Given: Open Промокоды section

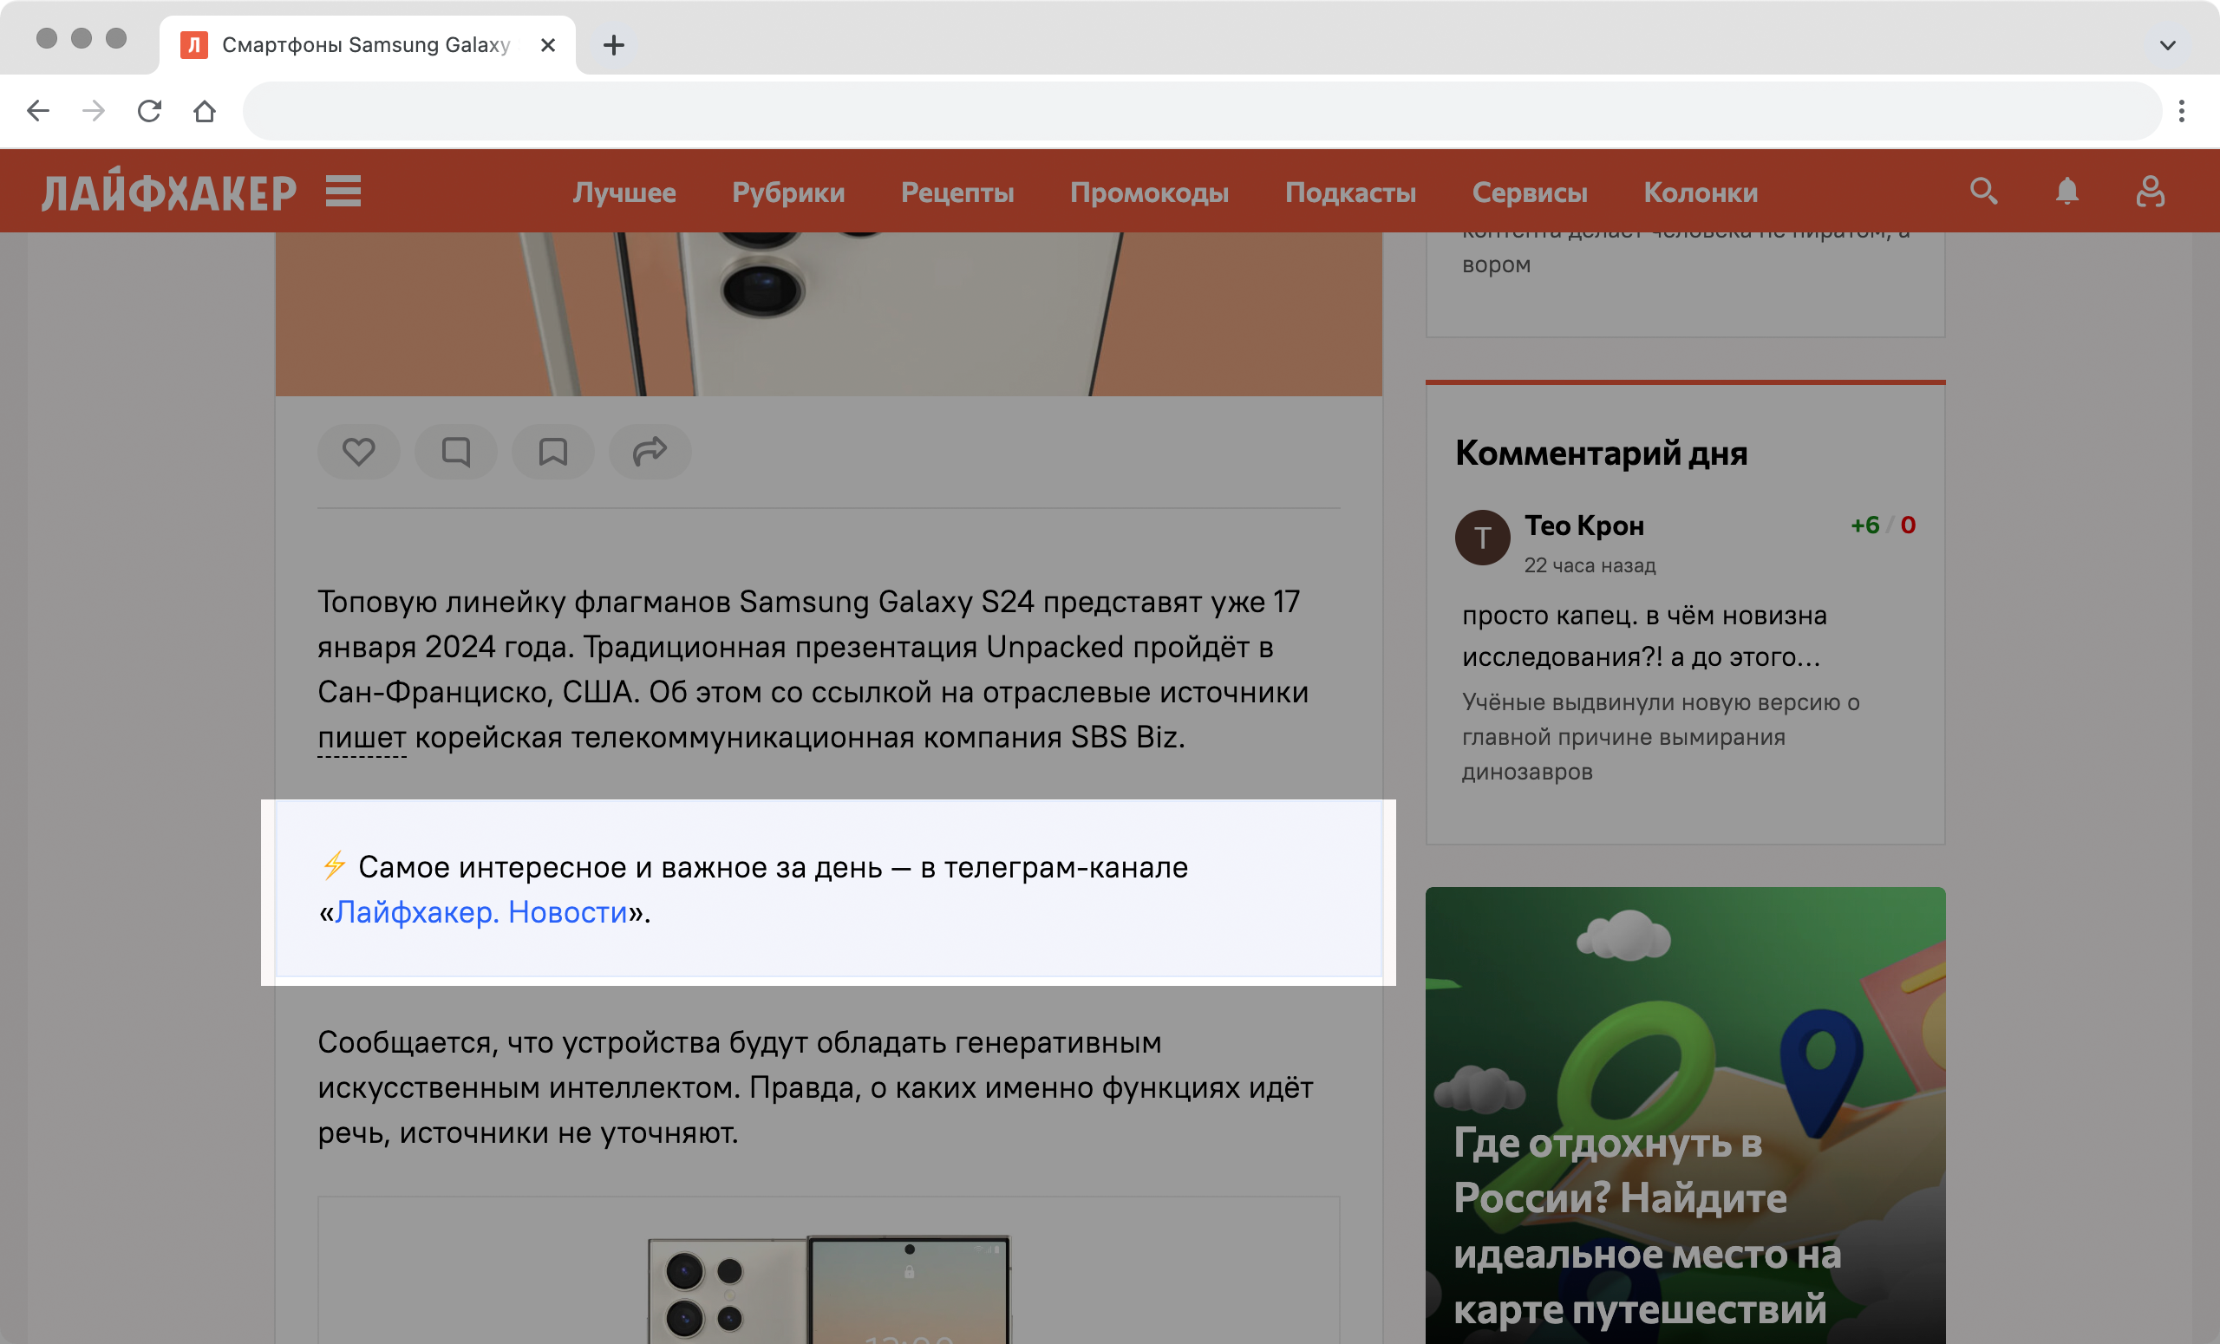Looking at the screenshot, I should [1150, 192].
